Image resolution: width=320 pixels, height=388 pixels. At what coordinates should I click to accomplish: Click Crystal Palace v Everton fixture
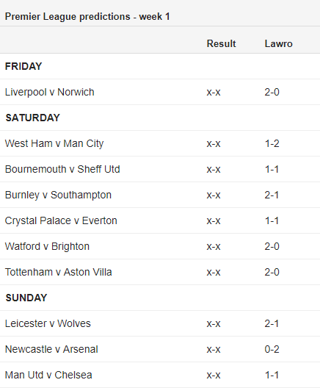coord(61,221)
